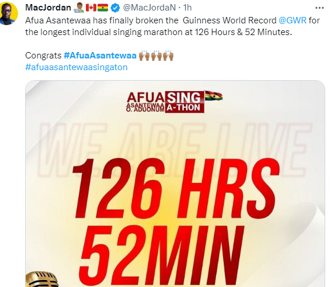Click the Canada flag emoji beside the name

[91, 8]
